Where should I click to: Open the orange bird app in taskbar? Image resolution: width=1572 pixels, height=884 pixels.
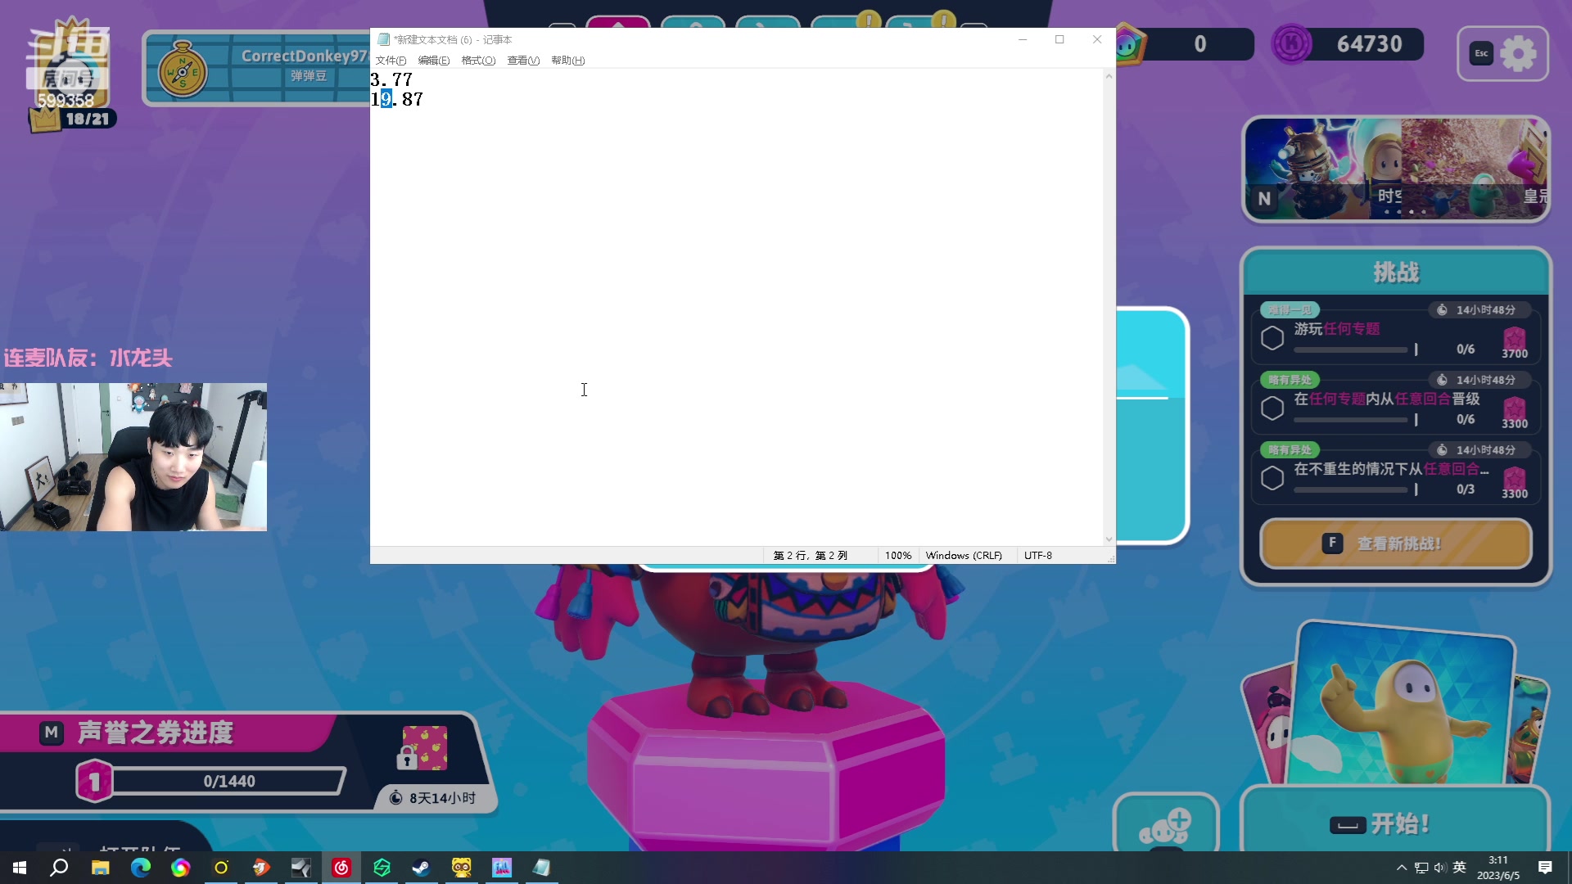(x=261, y=868)
